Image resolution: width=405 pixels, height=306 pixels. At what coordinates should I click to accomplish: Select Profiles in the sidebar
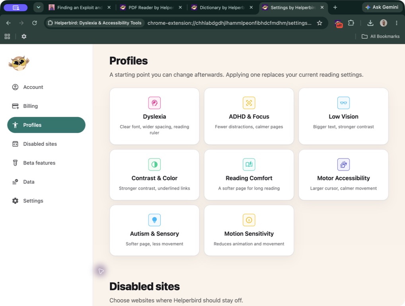46,125
